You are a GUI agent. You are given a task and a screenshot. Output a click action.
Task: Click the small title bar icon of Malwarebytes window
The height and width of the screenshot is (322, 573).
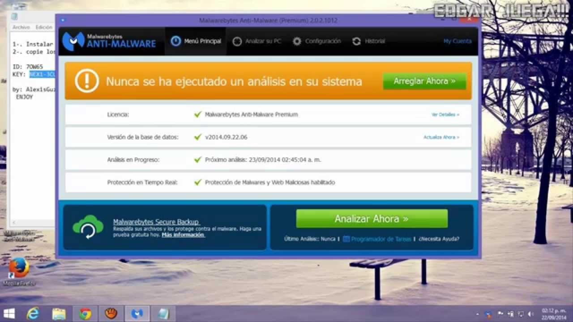pos(63,21)
